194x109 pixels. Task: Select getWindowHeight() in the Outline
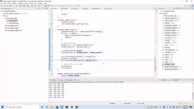click(x=172, y=67)
